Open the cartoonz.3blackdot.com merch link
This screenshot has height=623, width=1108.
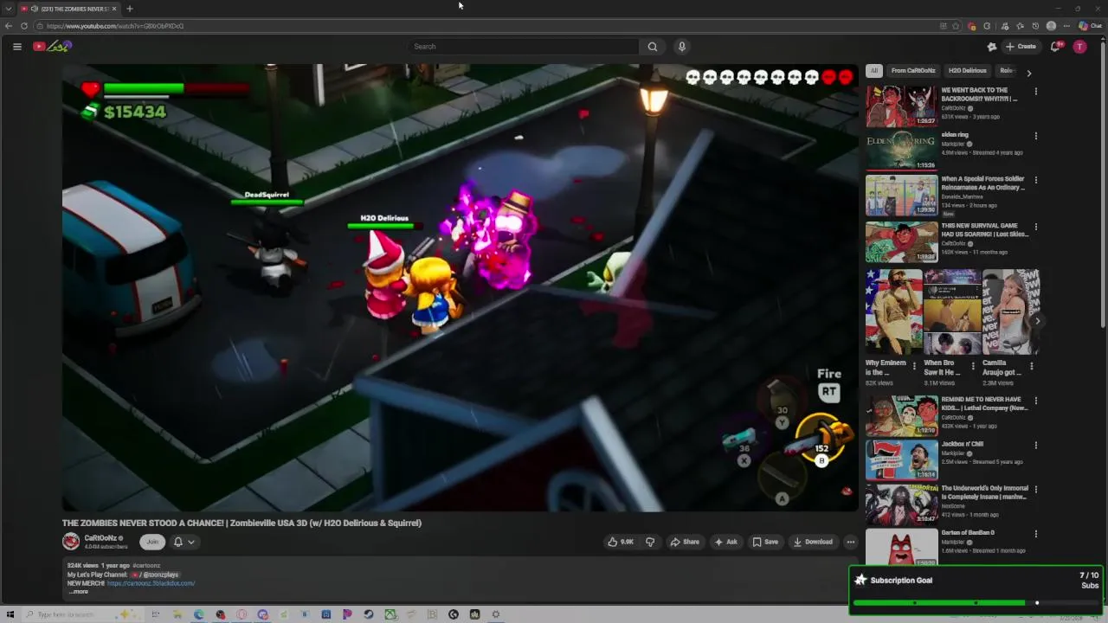151,583
